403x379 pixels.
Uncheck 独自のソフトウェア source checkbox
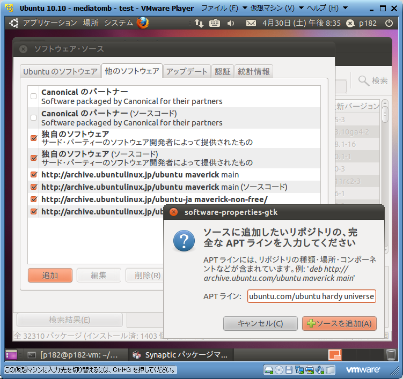click(34, 138)
